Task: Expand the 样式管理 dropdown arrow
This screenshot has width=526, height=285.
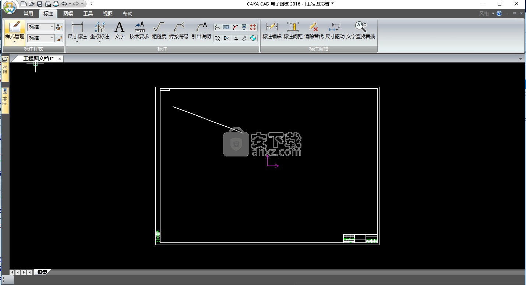Action: pyautogui.click(x=14, y=42)
